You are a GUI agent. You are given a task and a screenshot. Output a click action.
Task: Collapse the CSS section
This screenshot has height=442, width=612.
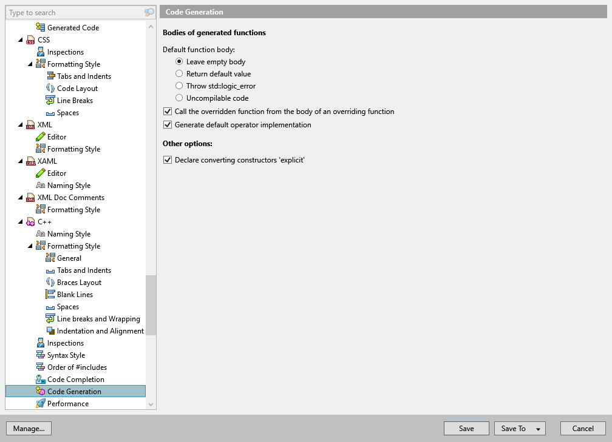point(21,39)
